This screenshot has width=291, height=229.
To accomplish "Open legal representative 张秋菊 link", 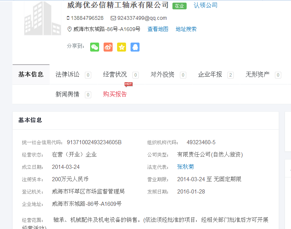I will (186, 167).
